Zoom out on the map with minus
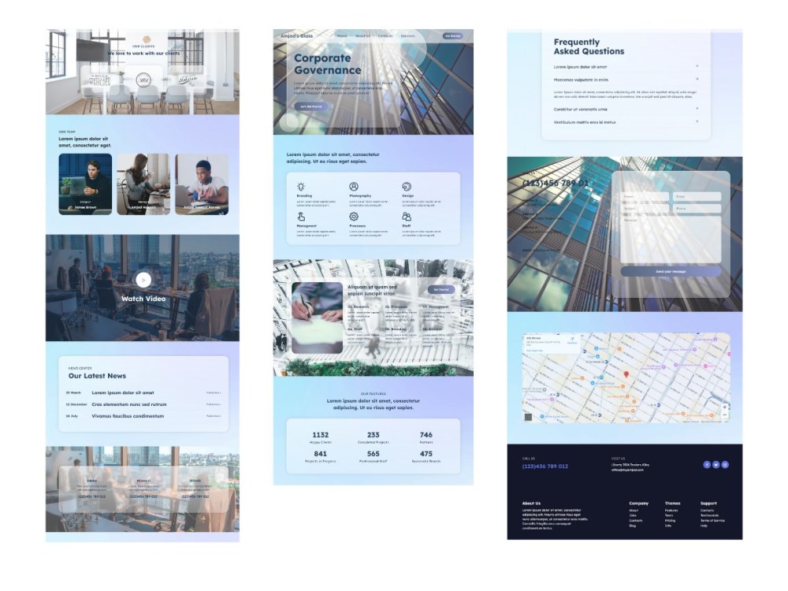Screen dimensions: 788x591 tap(724, 414)
